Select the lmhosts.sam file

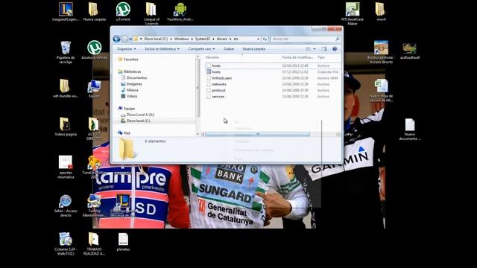[273, 78]
